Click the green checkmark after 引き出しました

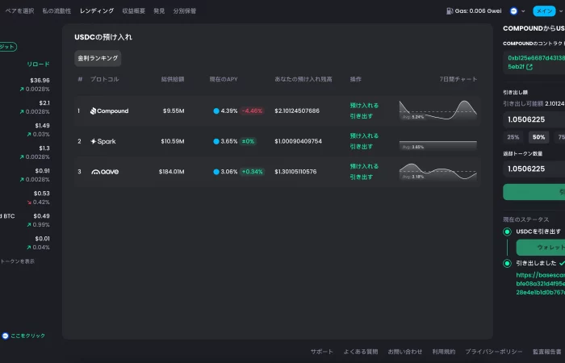pos(562,263)
